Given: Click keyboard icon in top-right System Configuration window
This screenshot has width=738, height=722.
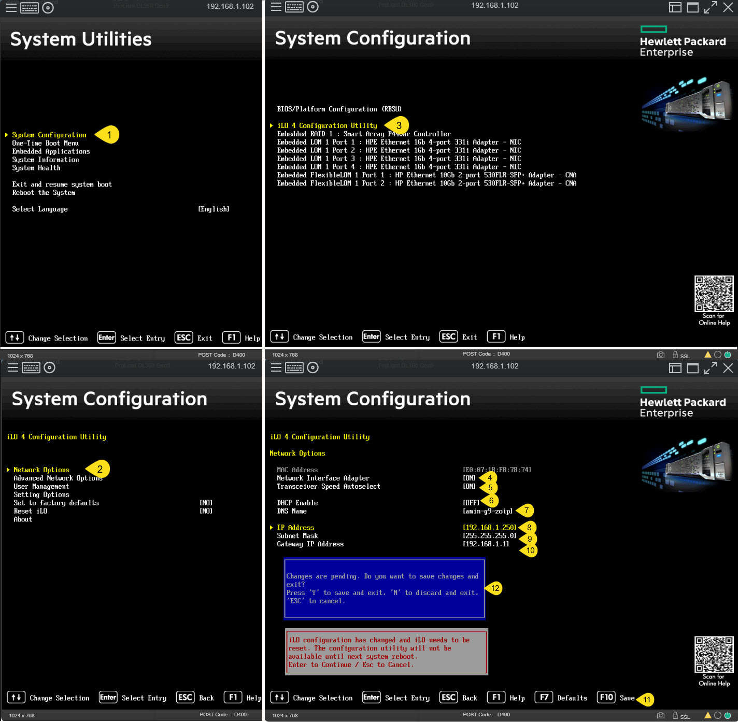Looking at the screenshot, I should [294, 7].
